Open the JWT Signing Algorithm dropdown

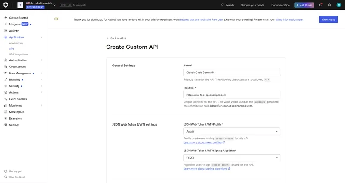point(232,158)
